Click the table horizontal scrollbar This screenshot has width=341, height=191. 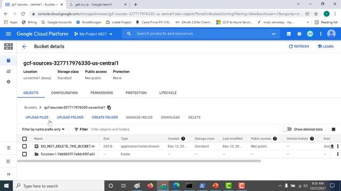point(139,161)
